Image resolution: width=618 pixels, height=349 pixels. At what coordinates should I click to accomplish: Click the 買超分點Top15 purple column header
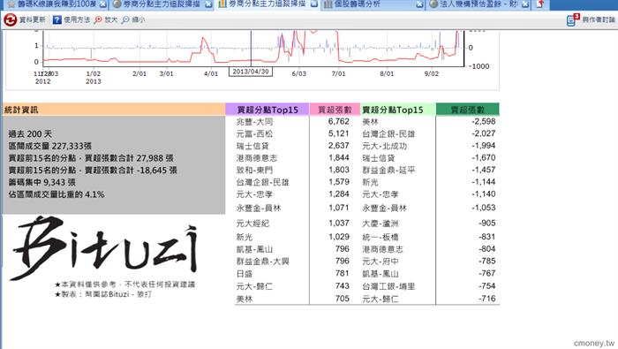point(268,110)
